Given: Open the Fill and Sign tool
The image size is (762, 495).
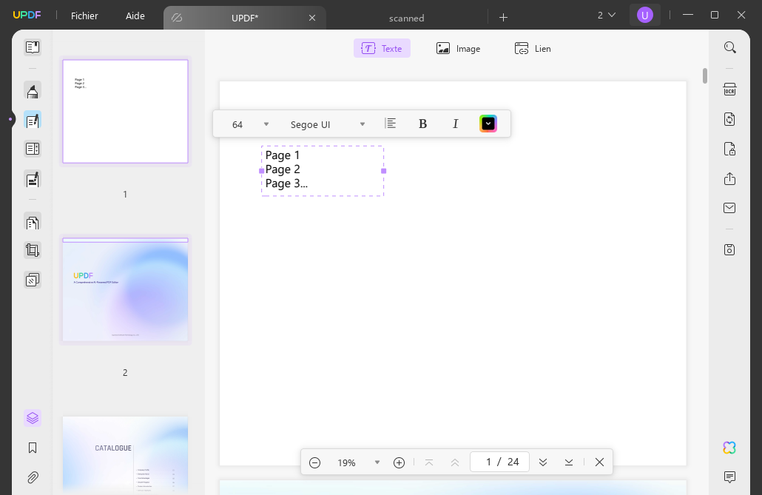Looking at the screenshot, I should [33, 179].
